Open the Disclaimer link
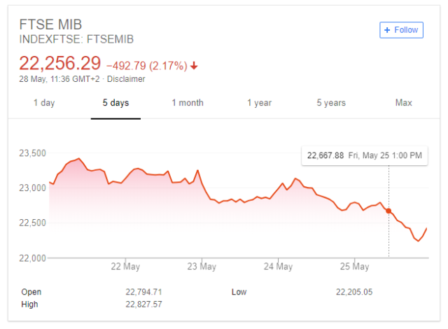Screen dimensions: 448x329 coord(126,79)
